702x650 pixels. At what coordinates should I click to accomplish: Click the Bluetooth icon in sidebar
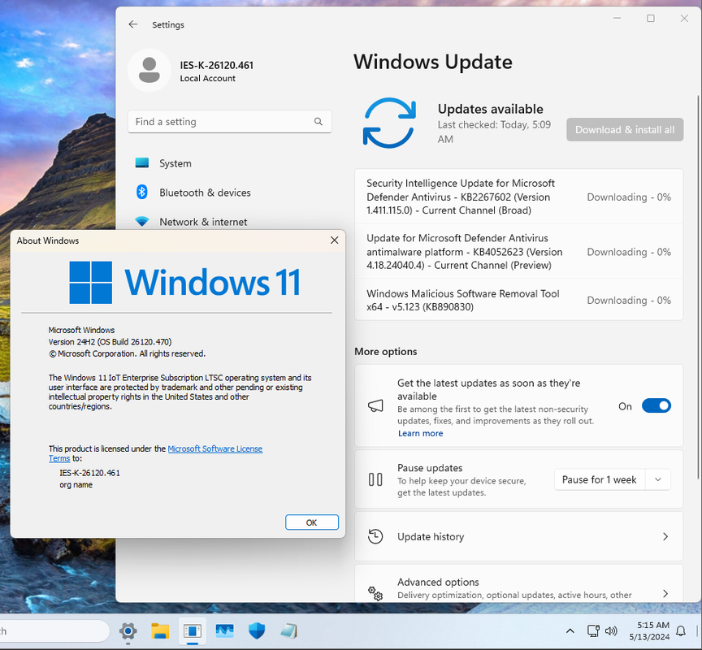coord(142,192)
